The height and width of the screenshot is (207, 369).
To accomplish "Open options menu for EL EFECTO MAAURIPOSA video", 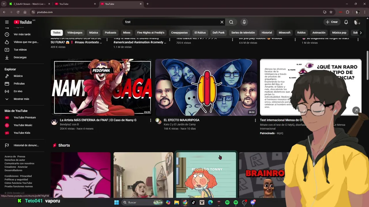I will [x=255, y=120].
